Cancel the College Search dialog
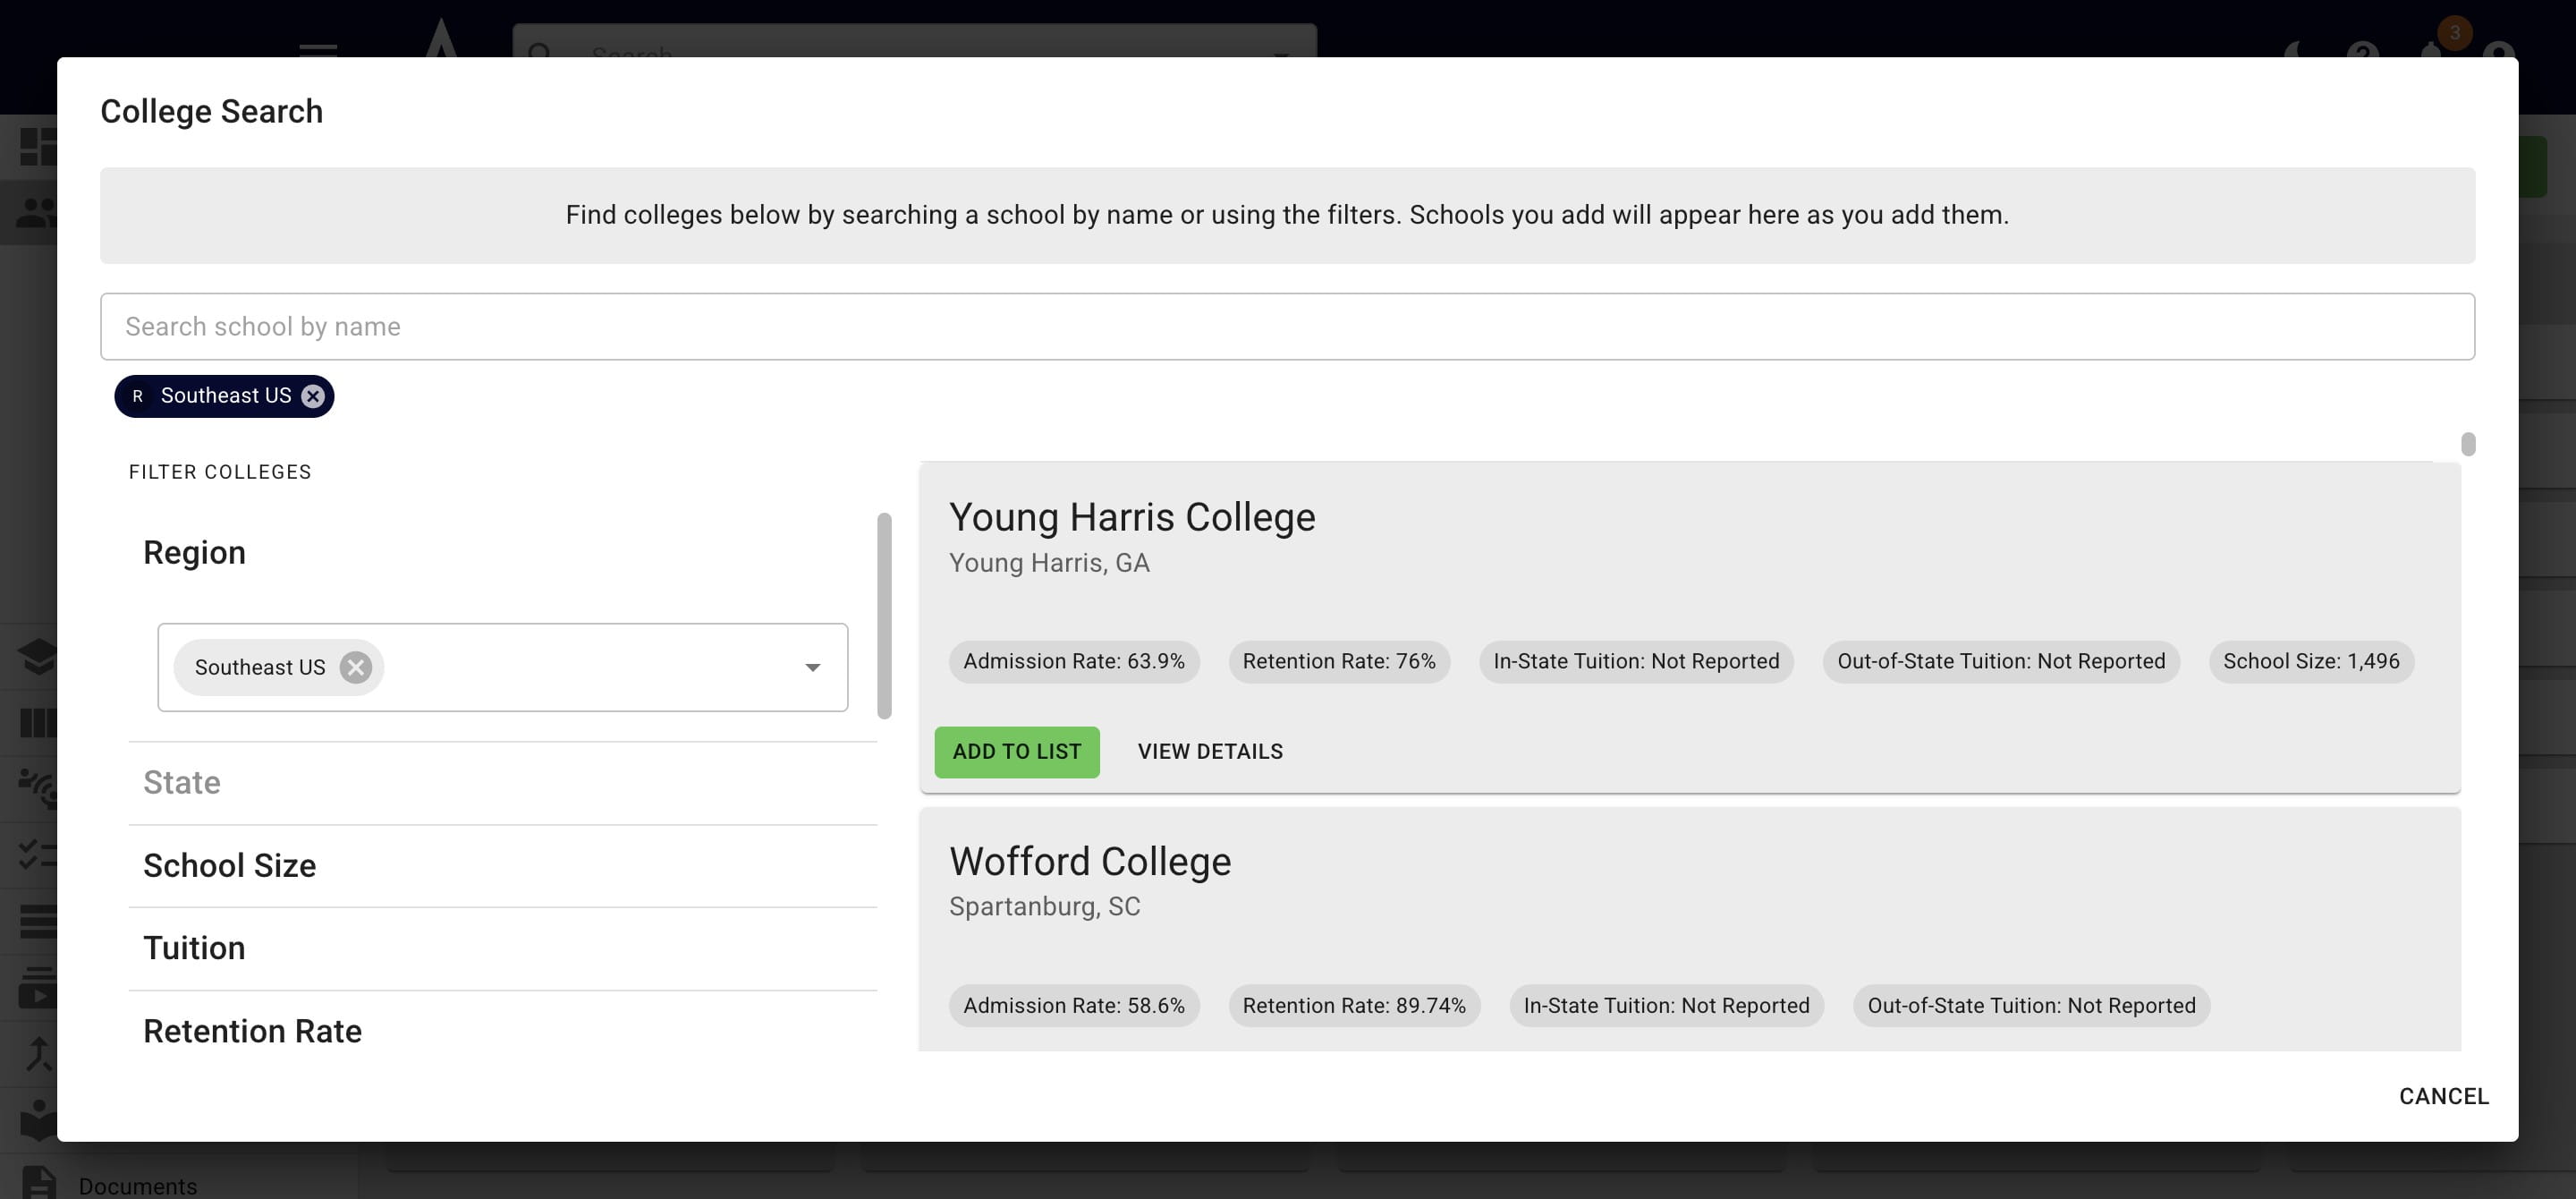The width and height of the screenshot is (2576, 1199). 2444,1096
